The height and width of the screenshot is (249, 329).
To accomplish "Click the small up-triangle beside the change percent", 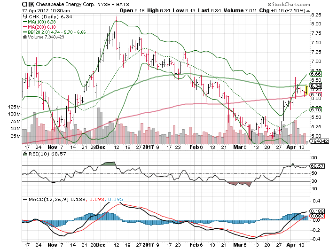I will point(308,11).
